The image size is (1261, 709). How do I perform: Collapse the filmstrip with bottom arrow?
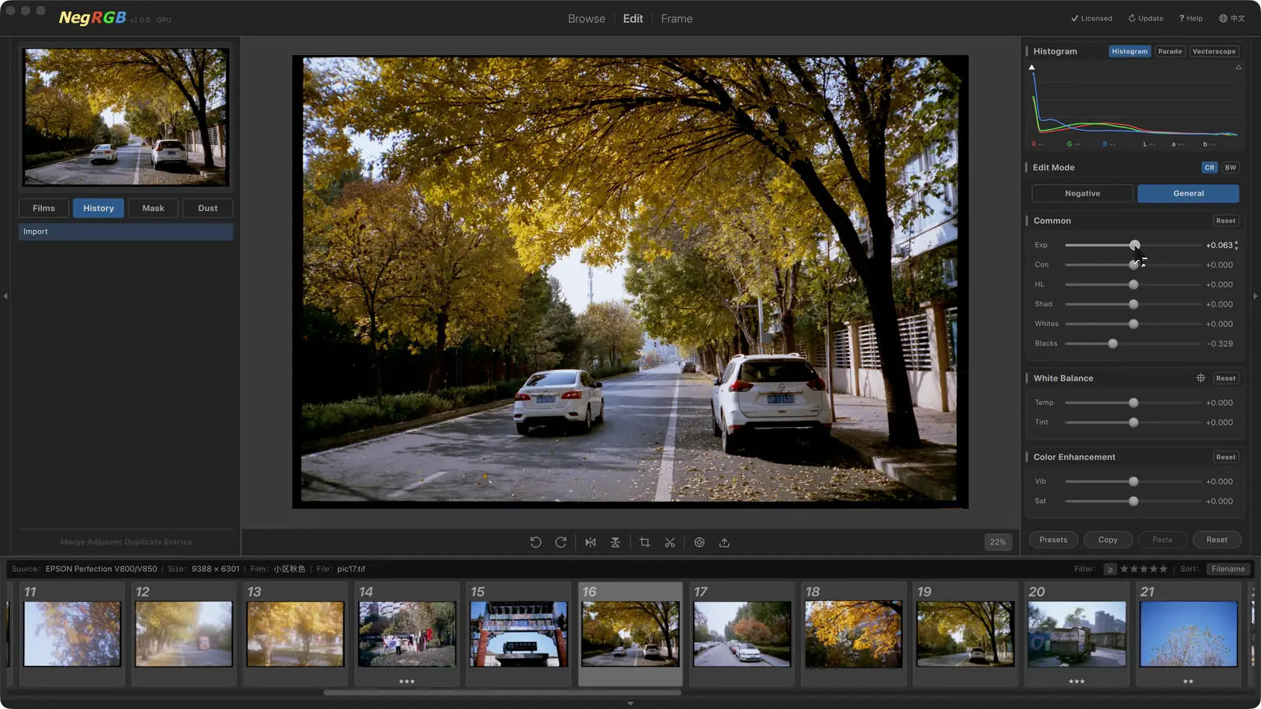tap(630, 703)
